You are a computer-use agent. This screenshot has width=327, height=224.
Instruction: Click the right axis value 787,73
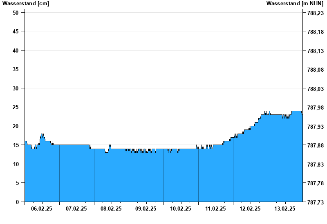(316, 202)
